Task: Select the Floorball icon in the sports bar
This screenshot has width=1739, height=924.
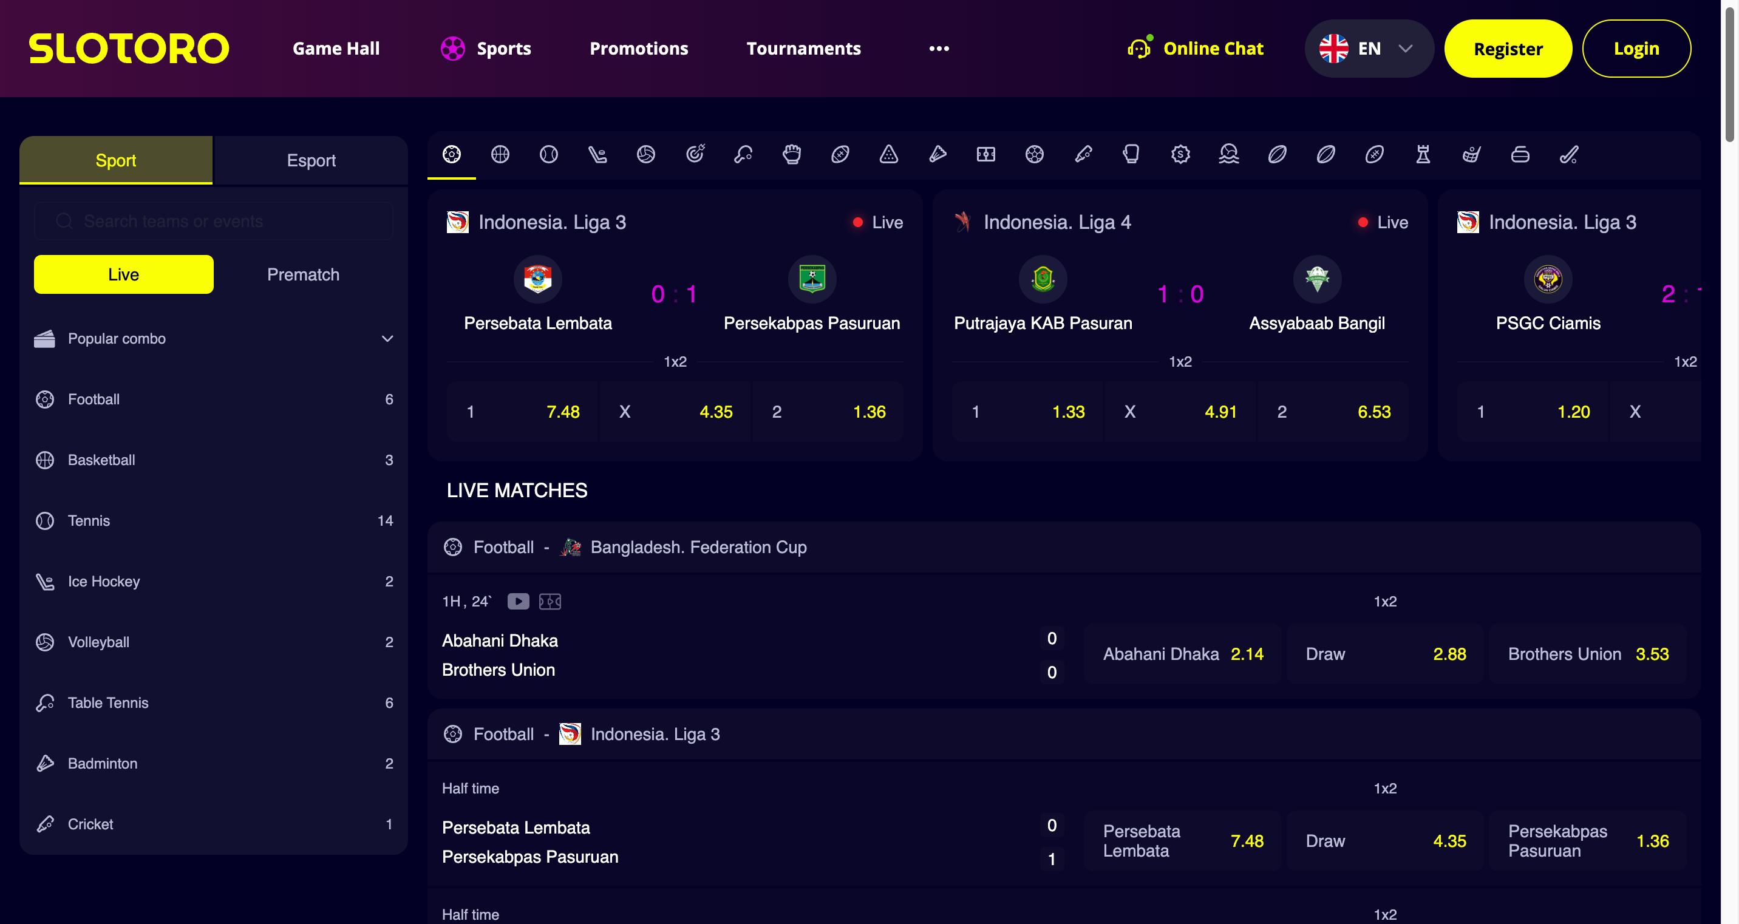Action: (x=1472, y=155)
